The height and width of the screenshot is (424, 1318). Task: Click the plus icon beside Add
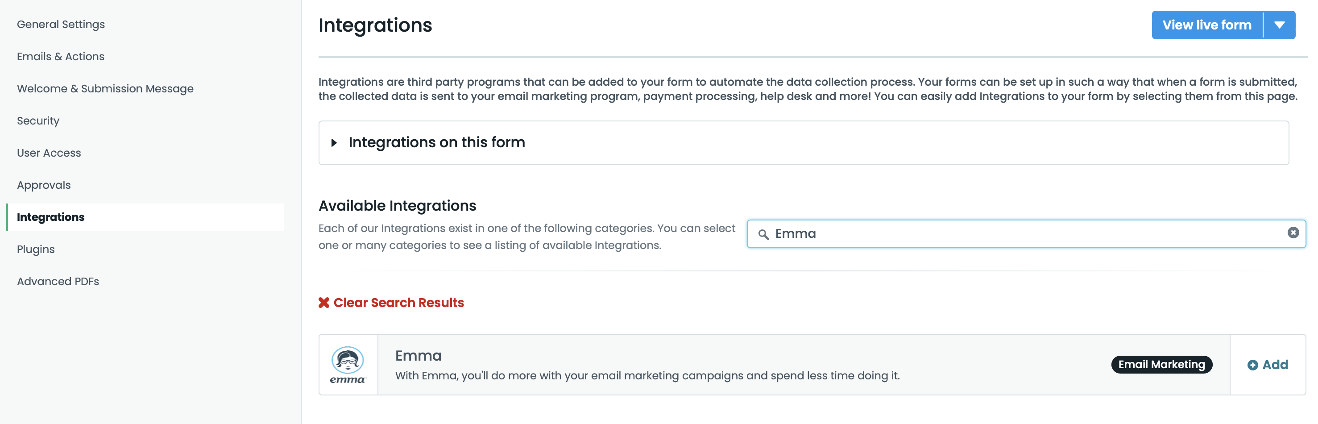1252,365
